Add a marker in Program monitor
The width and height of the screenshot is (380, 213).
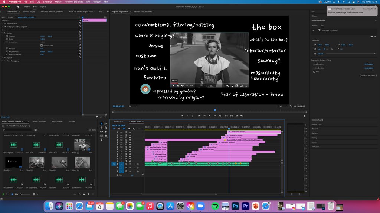[x=182, y=116]
